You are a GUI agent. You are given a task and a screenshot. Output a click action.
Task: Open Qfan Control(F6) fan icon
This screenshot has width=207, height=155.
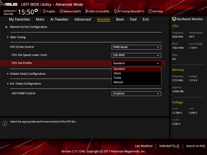point(87,11)
